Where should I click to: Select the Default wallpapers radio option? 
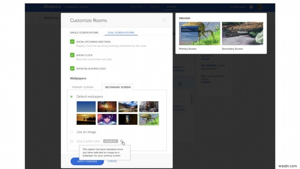tap(72, 97)
